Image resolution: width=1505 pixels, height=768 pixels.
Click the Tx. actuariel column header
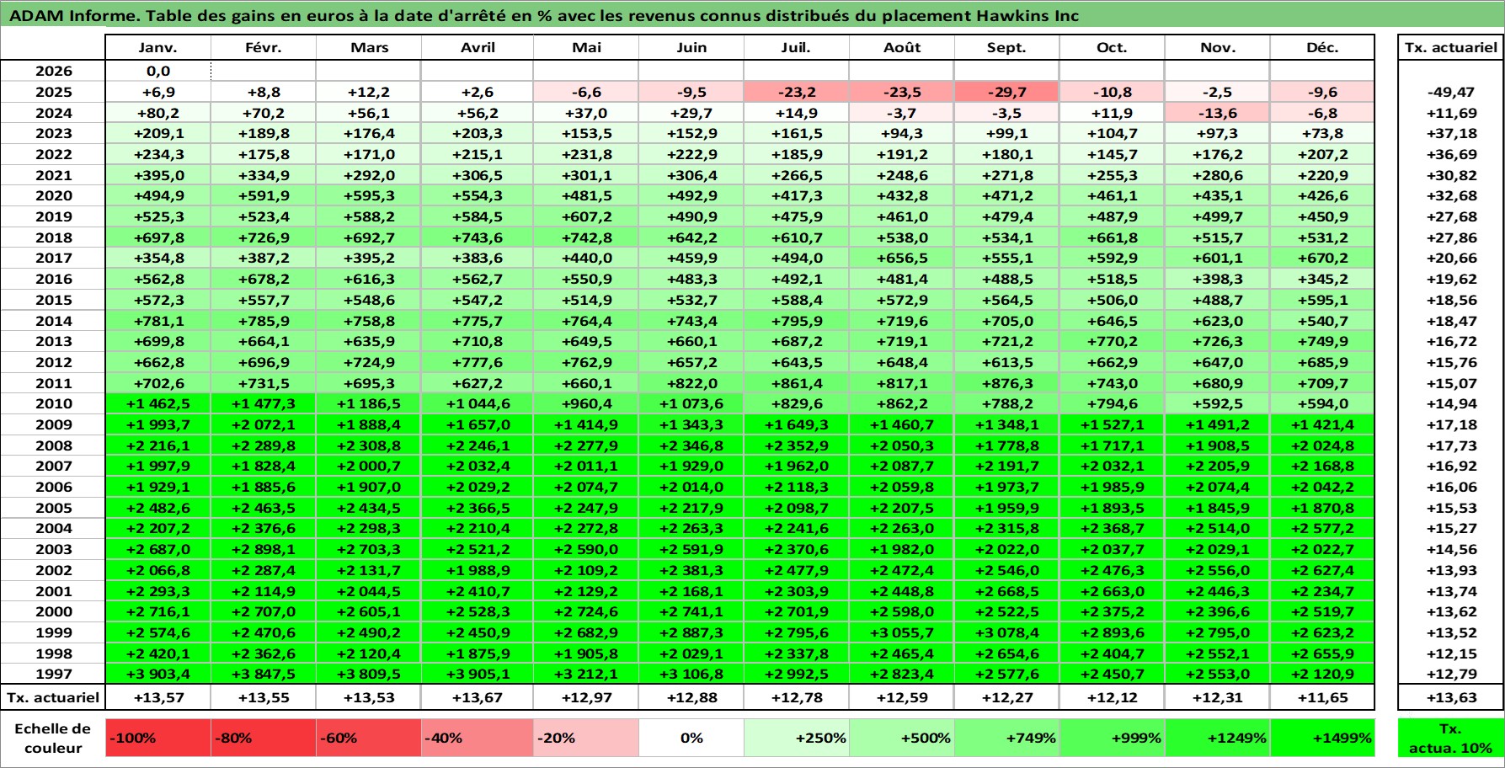(x=1450, y=47)
